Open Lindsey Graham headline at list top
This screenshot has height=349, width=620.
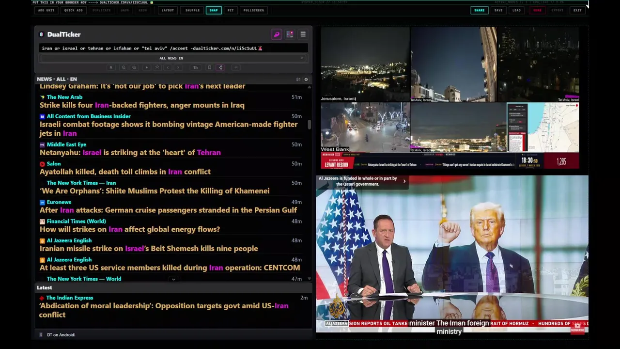pyautogui.click(x=142, y=86)
